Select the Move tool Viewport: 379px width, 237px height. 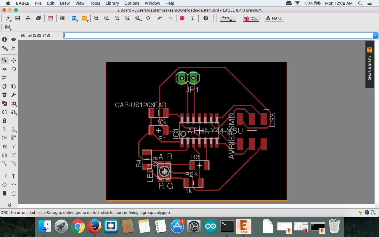(x=14, y=60)
